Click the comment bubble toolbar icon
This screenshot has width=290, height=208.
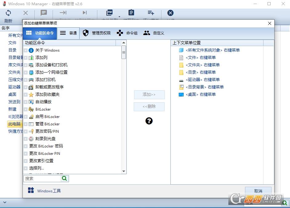click(44, 13)
